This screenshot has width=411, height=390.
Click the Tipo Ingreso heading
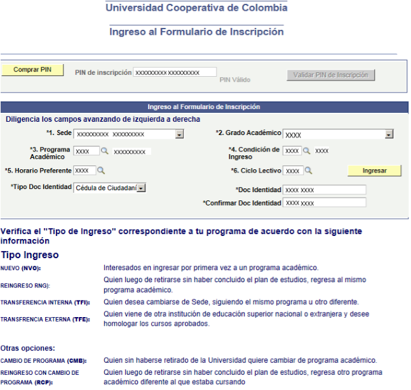tap(30, 255)
